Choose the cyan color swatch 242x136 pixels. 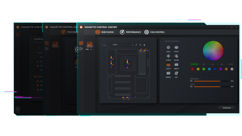[x=209, y=69]
